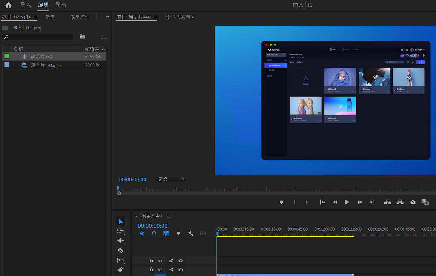This screenshot has height=276, width=436.
Task: Select the Razor tool
Action: pyautogui.click(x=120, y=250)
